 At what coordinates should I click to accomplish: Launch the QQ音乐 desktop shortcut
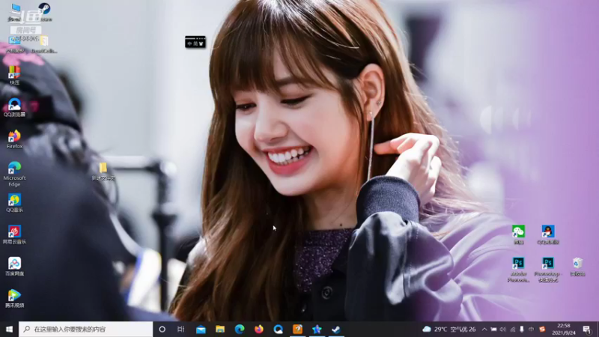pyautogui.click(x=14, y=202)
